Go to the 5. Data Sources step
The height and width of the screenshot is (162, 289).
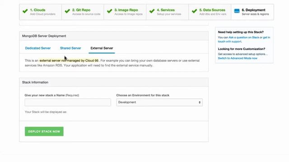point(210,12)
